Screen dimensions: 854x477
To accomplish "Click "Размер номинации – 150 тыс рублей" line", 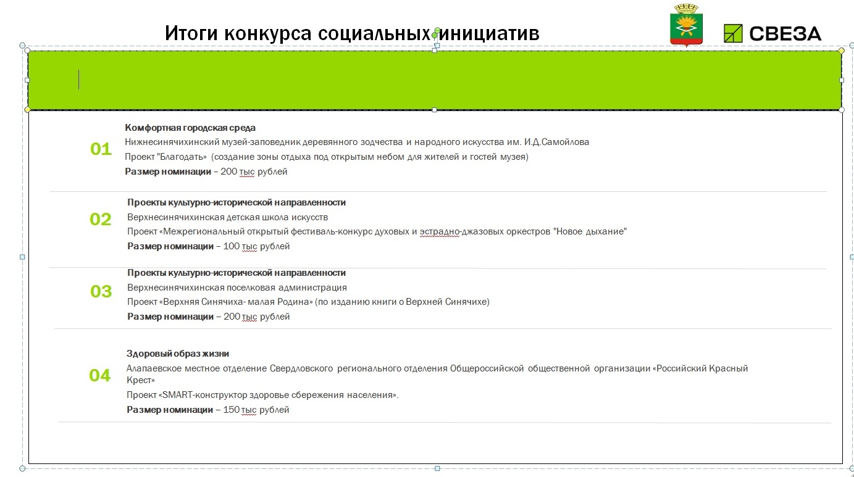I will coord(208,410).
